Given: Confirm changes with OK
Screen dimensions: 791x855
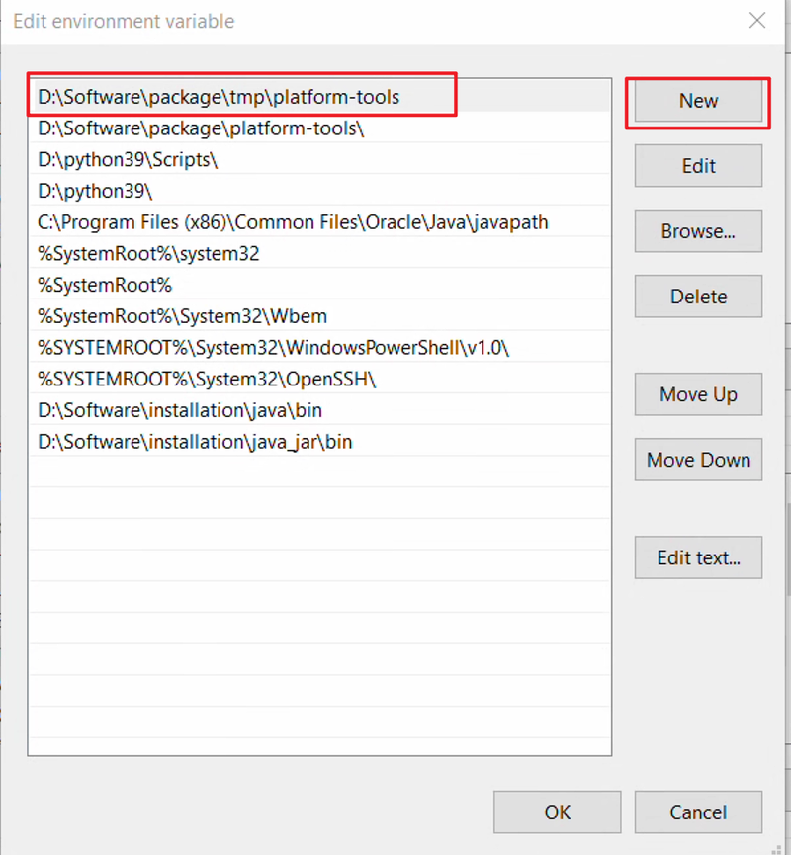Looking at the screenshot, I should point(557,812).
